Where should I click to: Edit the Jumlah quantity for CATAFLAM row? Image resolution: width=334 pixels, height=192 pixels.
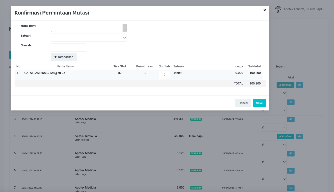pos(164,75)
